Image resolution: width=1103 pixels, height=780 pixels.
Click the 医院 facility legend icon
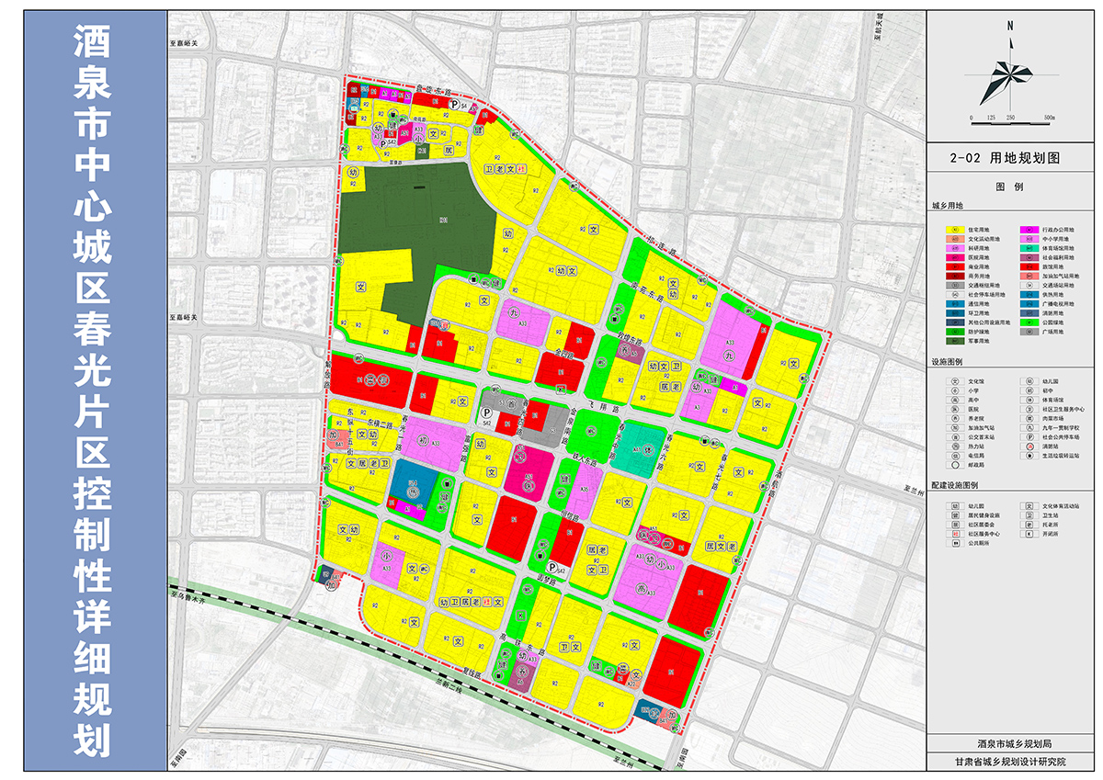click(955, 408)
